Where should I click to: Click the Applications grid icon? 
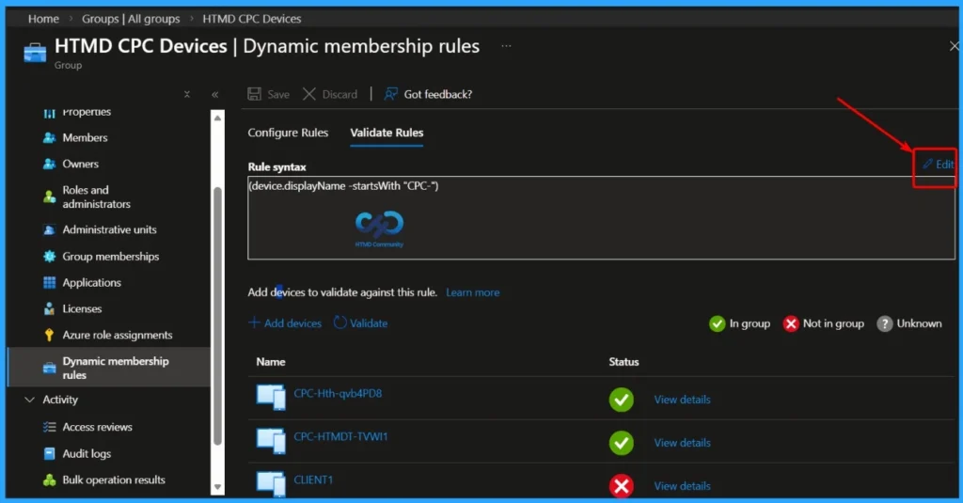click(49, 282)
